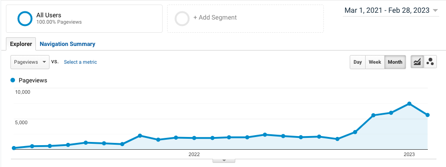Screen dimensions: 446x167
Task: Expand the timeline handle below the chart
Action: point(224,161)
